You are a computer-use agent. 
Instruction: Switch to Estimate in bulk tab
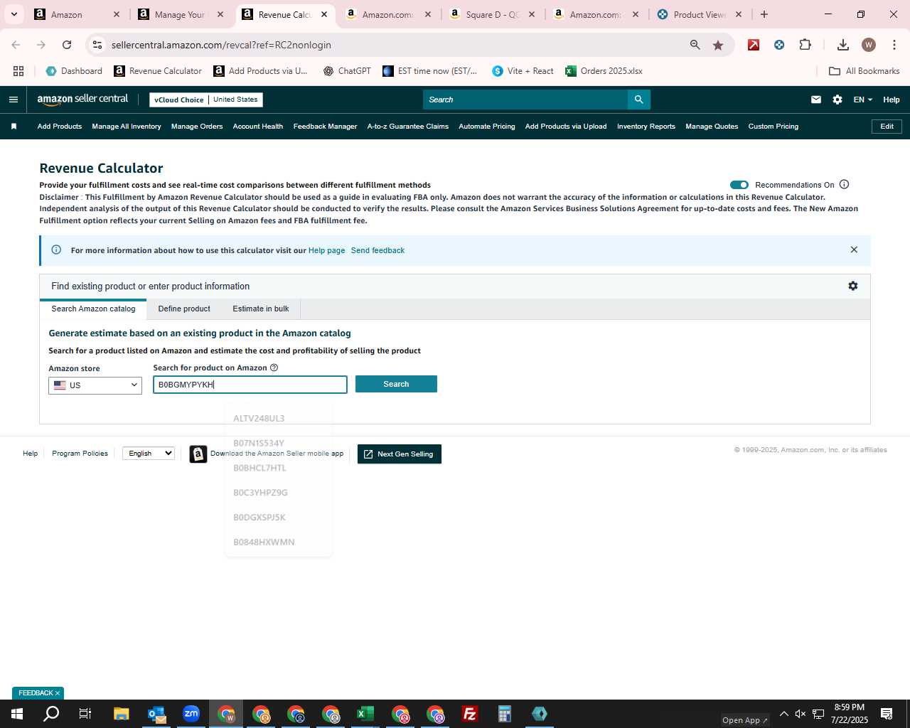261,309
